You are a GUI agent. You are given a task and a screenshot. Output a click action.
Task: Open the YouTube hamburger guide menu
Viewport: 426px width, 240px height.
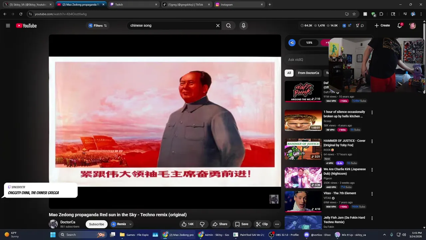point(8,26)
